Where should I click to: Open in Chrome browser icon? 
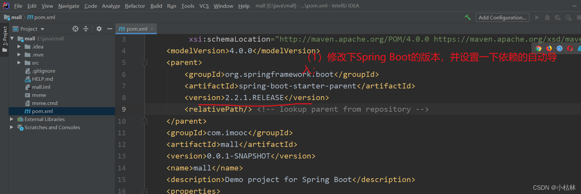tap(539, 48)
